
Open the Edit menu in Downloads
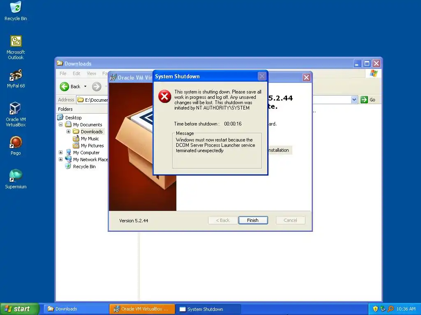(76, 73)
